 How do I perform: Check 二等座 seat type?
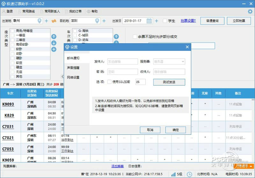coord(12,40)
